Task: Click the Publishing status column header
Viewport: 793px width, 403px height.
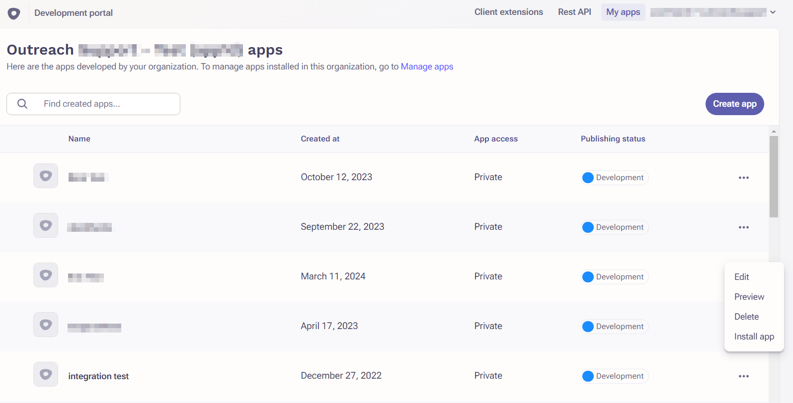Action: point(613,139)
